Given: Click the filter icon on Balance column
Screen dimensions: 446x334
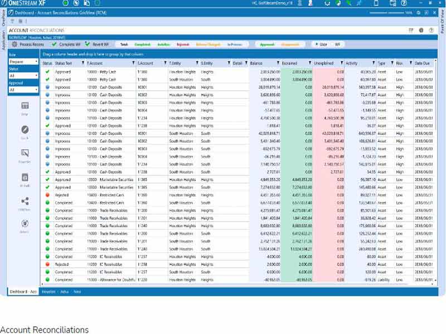Looking at the screenshot, I should point(277,63).
